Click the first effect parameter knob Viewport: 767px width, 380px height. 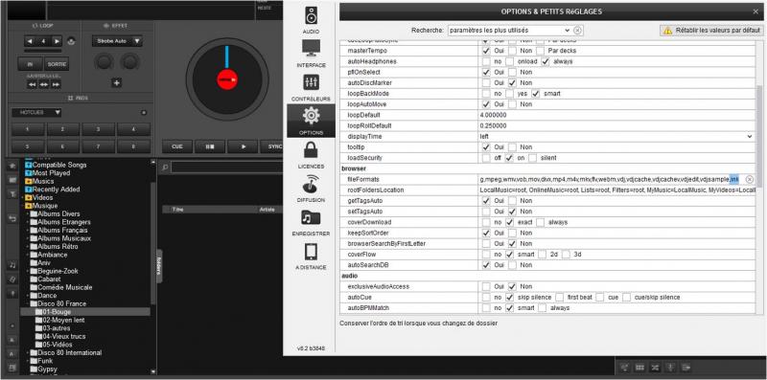point(104,61)
